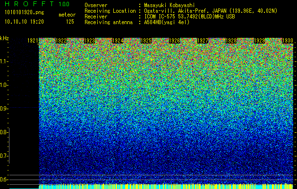
Task: Click the 1921 time marker
Action: pyautogui.click(x=33, y=41)
